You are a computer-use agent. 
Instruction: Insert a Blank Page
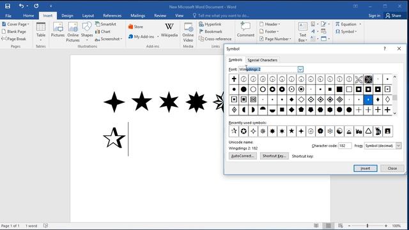pyautogui.click(x=14, y=31)
